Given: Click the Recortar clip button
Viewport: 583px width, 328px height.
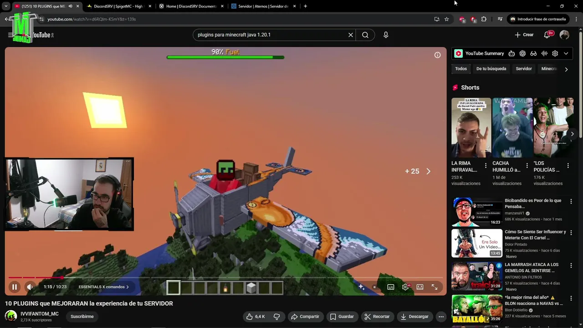Looking at the screenshot, I should [377, 317].
